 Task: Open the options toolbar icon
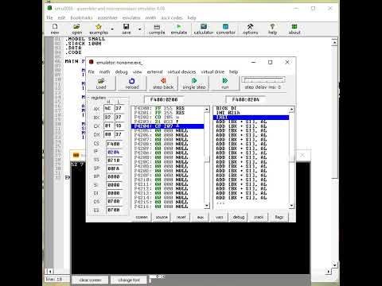[x=250, y=29]
